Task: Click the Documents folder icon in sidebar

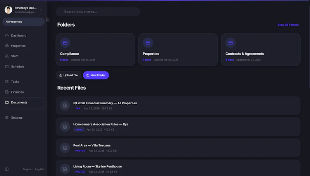Action: point(7,102)
